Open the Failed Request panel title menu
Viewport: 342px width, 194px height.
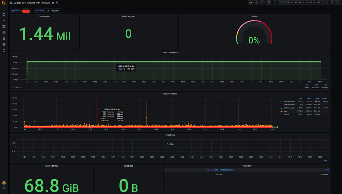(128, 16)
